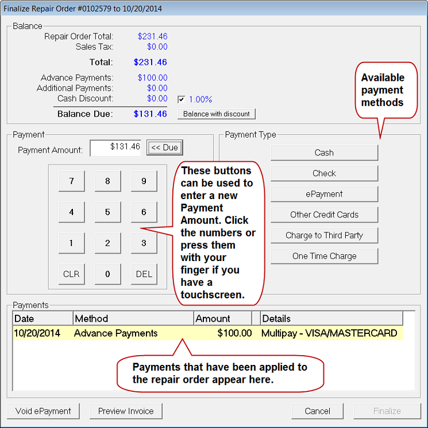Click the Balance with discount button

click(x=217, y=114)
